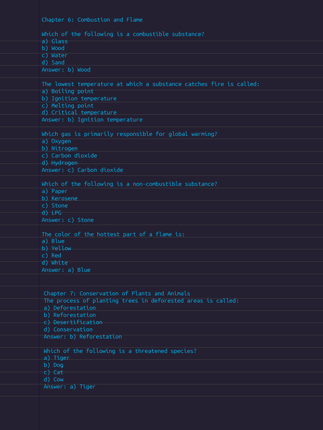This screenshot has height=430, width=323.
Task: Select option b) Yellow
Action: pyautogui.click(x=56, y=249)
